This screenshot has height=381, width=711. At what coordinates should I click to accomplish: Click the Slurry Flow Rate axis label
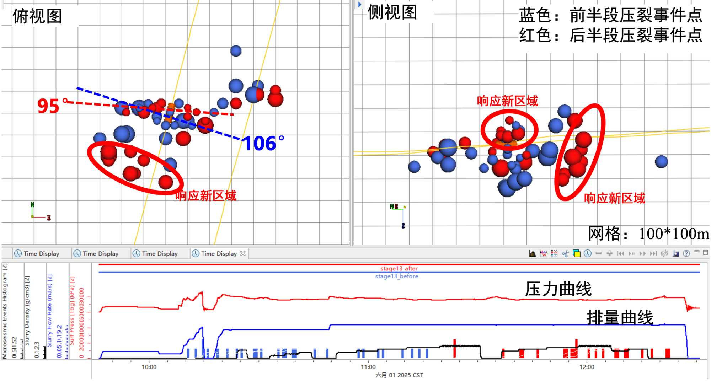[50, 311]
